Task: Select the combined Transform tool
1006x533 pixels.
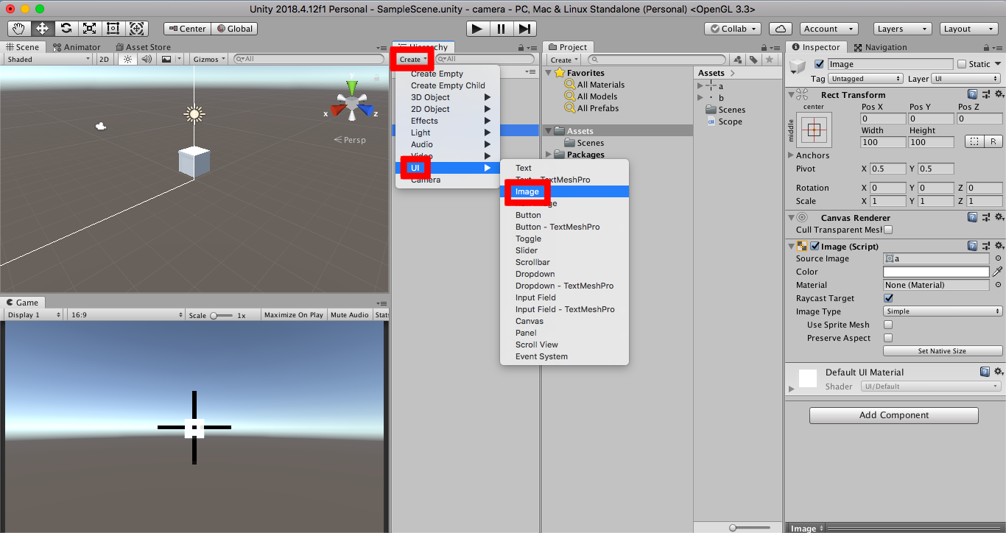Action: pyautogui.click(x=137, y=29)
